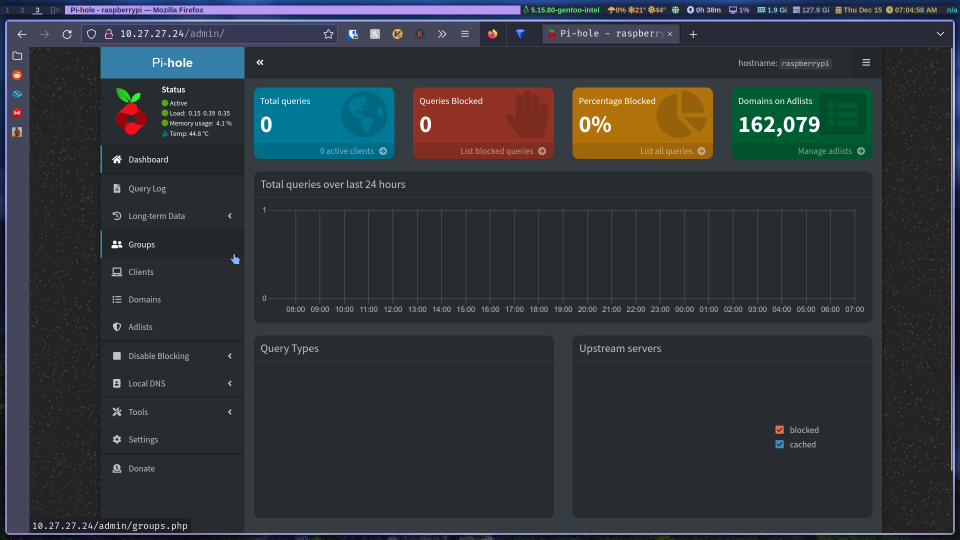Screen dimensions: 960x540
Task: Open Settings page
Action: [143, 439]
